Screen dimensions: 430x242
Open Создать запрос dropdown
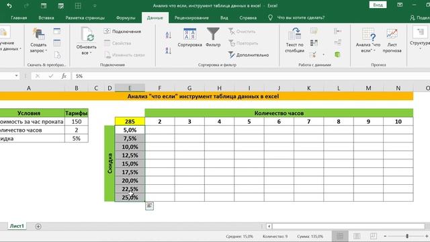pyautogui.click(x=38, y=41)
